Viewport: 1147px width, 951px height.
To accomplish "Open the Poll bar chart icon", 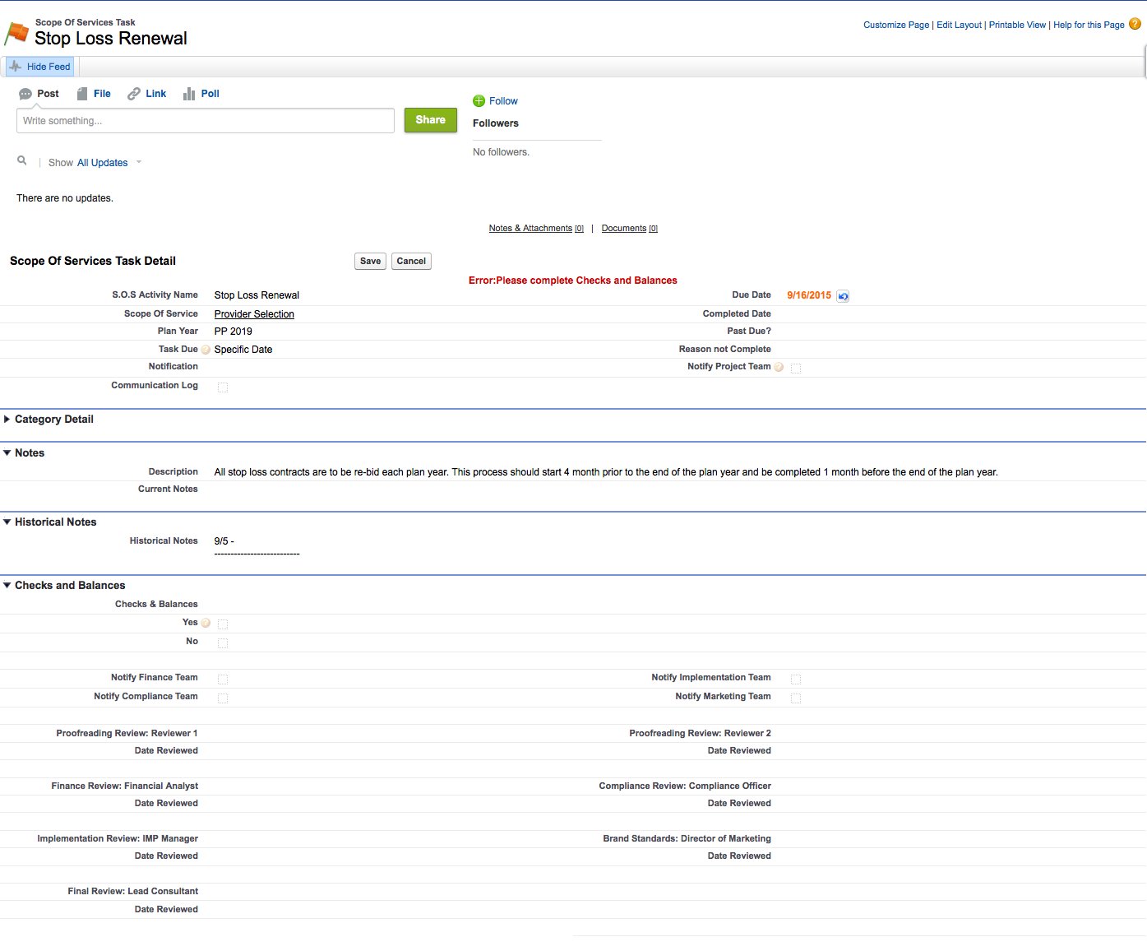I will coord(189,94).
